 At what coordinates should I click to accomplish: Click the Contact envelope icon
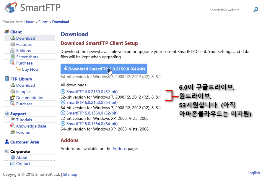tap(13, 164)
